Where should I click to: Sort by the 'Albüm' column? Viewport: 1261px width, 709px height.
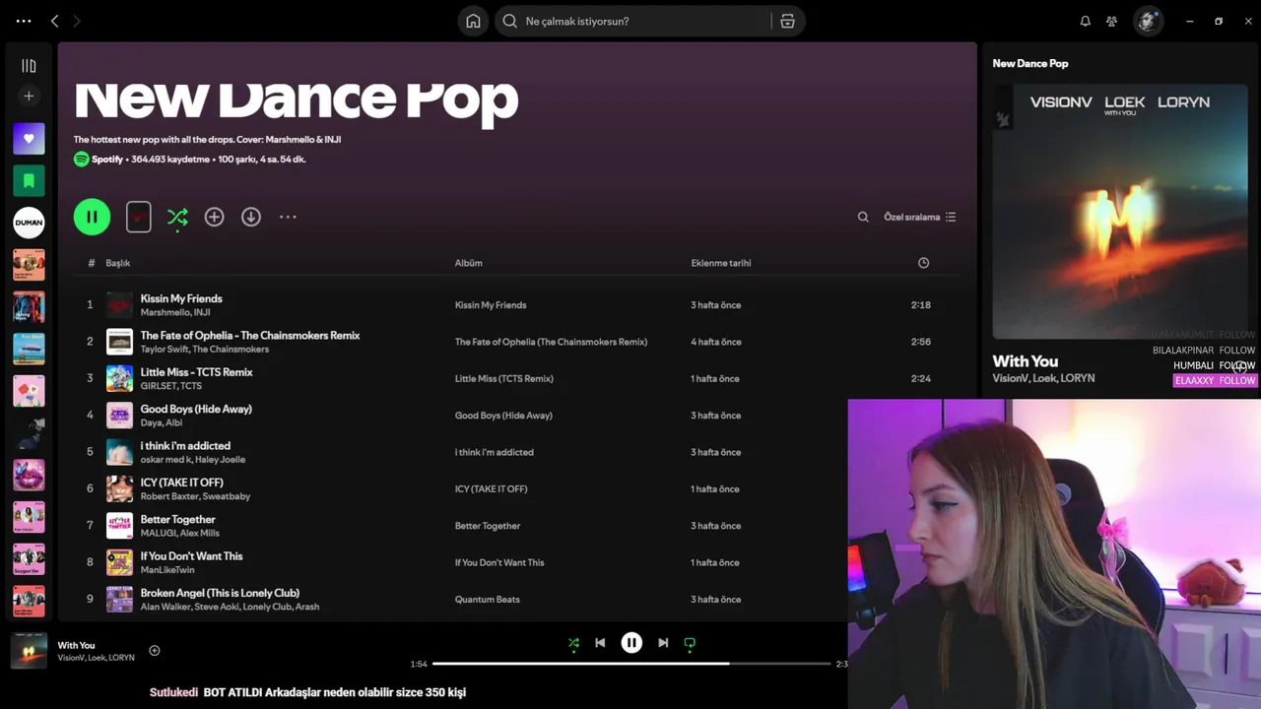pos(468,263)
